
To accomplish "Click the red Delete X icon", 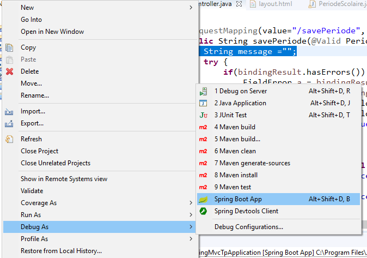I will point(9,71).
